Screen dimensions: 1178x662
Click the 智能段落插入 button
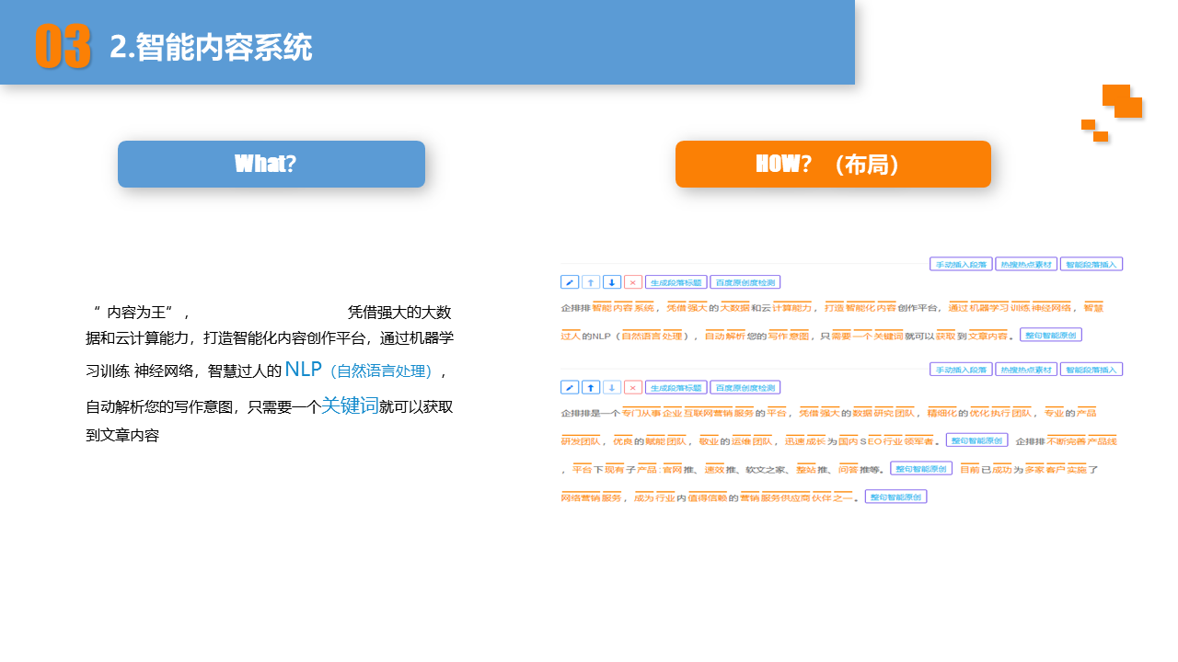1091,264
